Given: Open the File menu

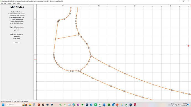Looking at the screenshot, I should pos(2,3).
